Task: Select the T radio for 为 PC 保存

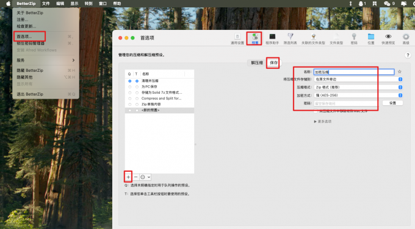Action: [137, 86]
